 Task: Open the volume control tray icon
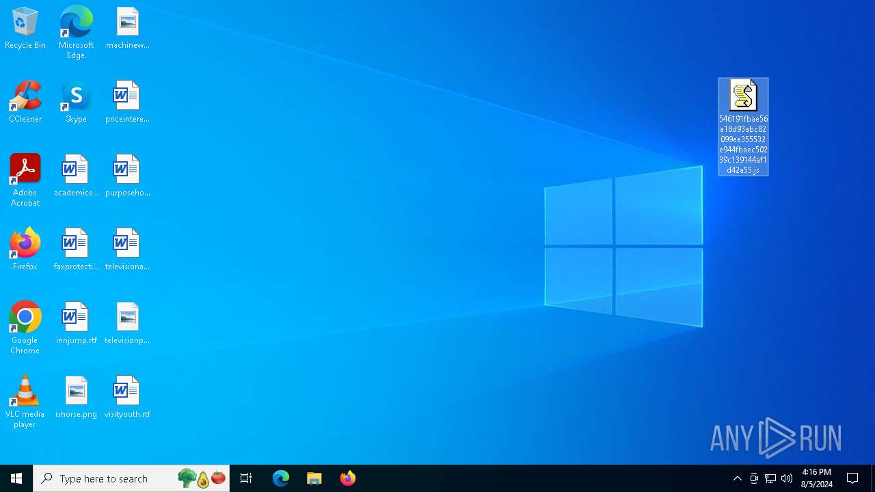tap(787, 478)
